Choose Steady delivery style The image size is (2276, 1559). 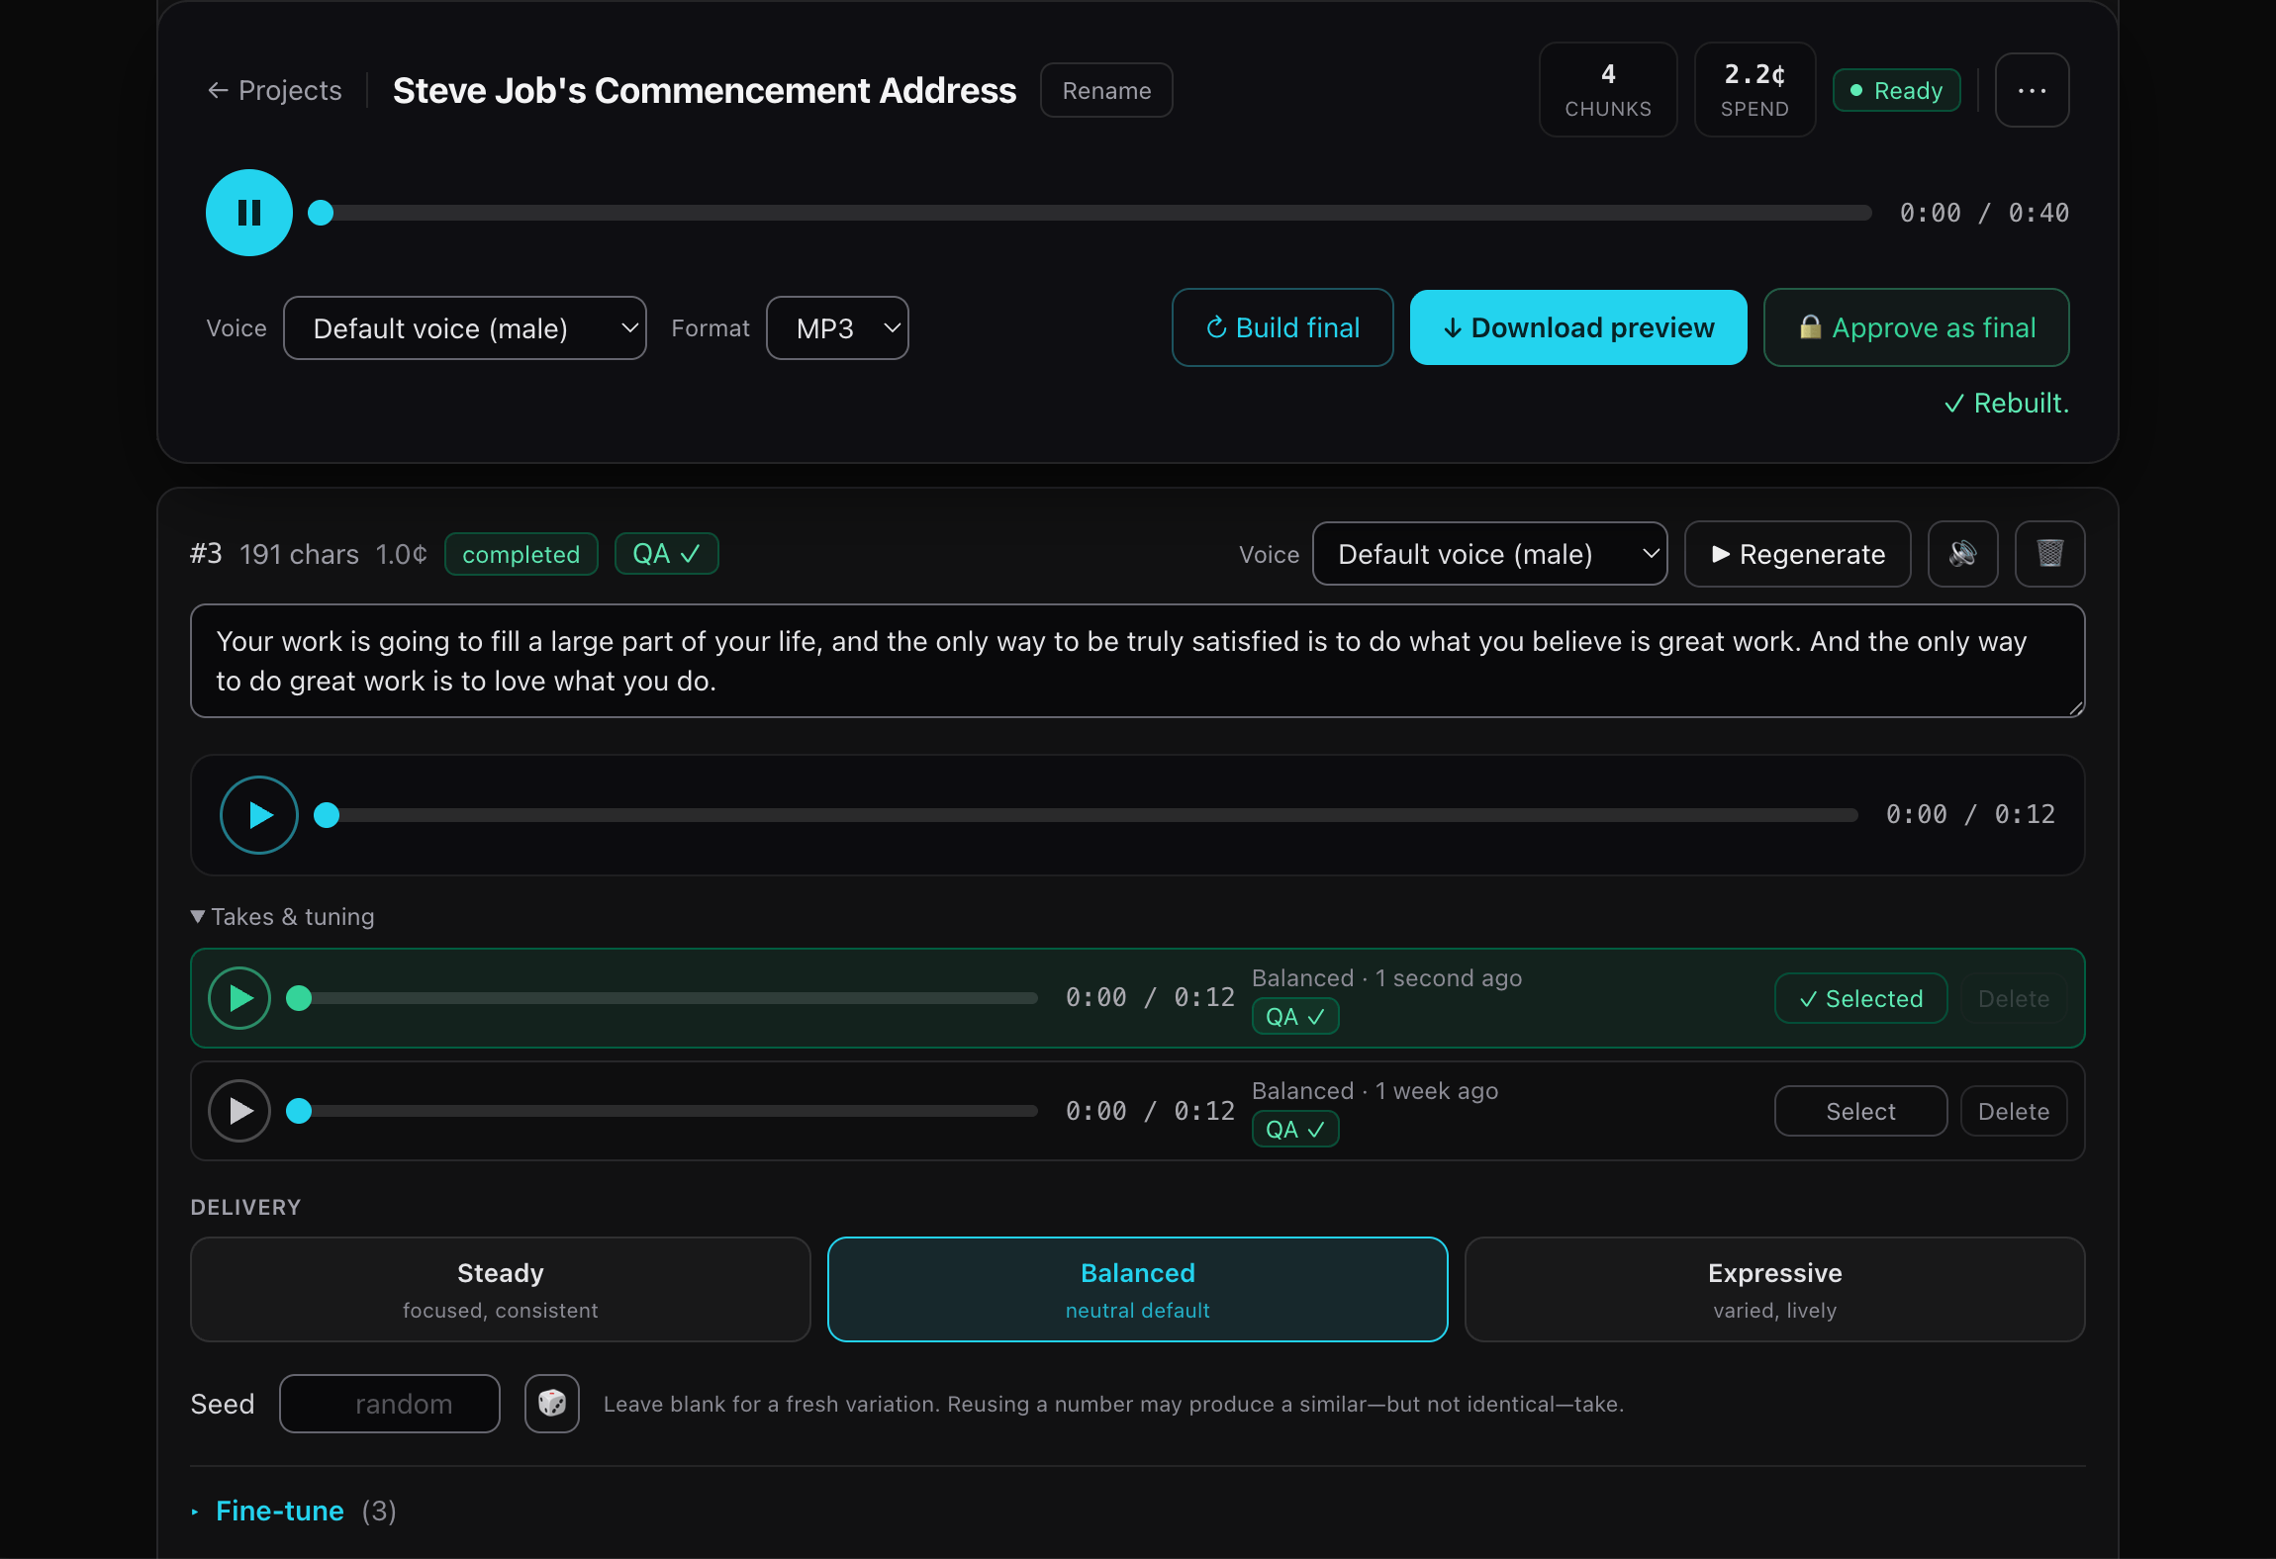tap(501, 1290)
